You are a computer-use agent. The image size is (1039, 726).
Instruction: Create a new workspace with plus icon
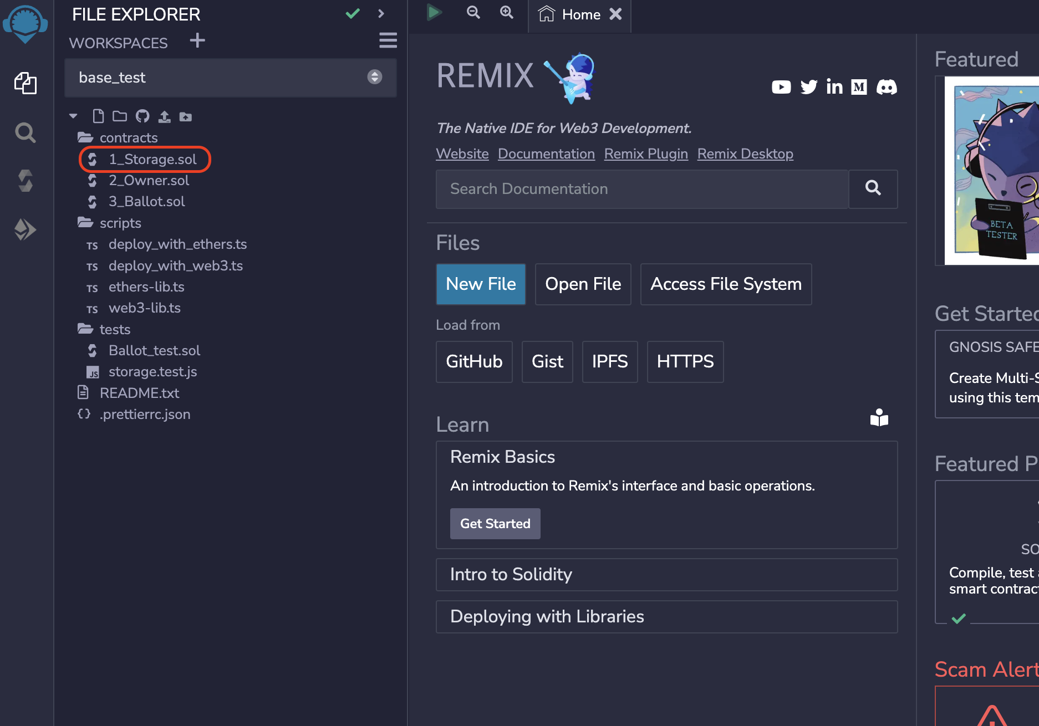pos(197,40)
